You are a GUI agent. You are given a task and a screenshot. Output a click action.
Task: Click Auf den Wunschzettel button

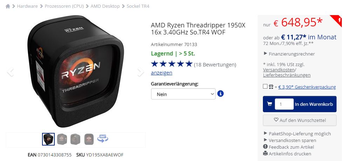click(300, 120)
